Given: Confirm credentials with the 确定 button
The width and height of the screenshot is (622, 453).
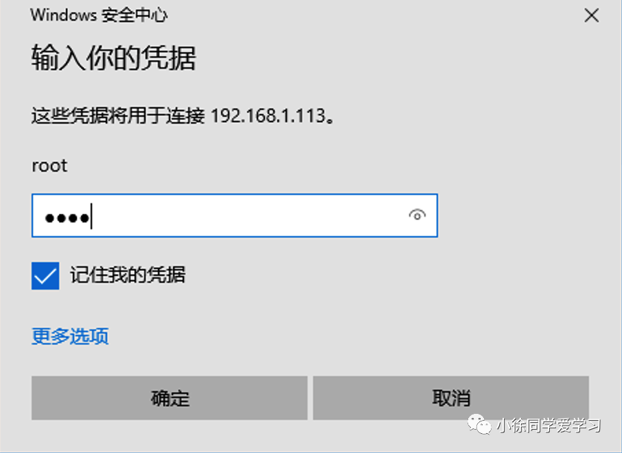Looking at the screenshot, I should (x=170, y=398).
